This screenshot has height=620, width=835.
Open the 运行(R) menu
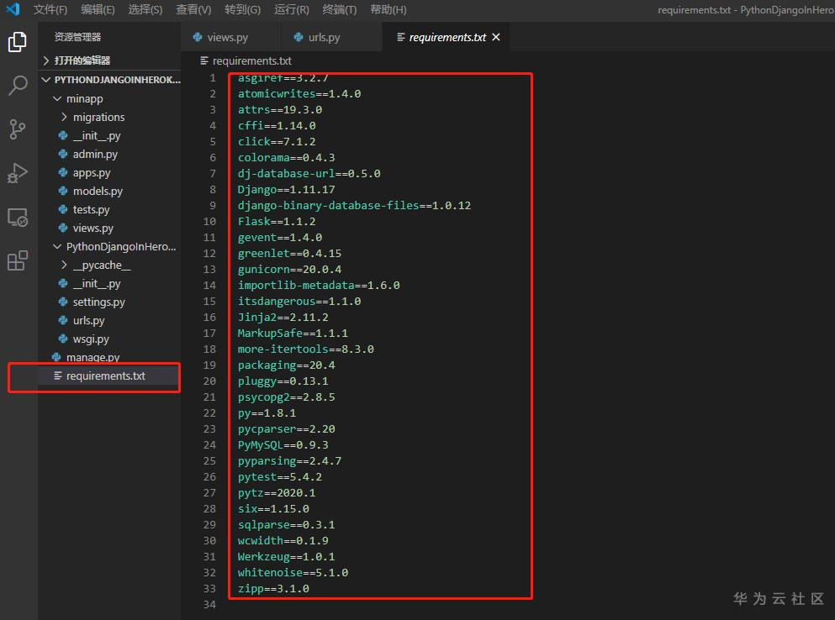point(291,9)
